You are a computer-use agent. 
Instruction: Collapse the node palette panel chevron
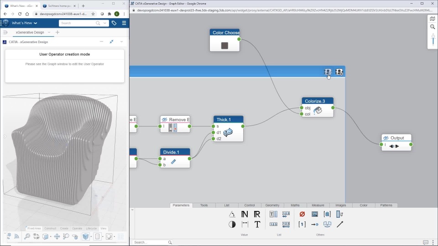coord(132,210)
